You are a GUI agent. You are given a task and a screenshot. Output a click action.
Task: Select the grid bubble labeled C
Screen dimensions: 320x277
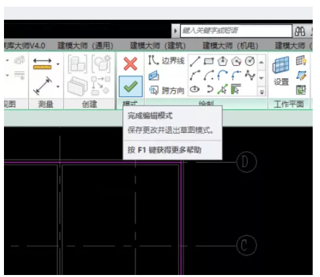pyautogui.click(x=246, y=245)
